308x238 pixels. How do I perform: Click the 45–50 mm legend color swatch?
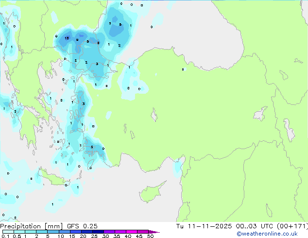click(143, 232)
